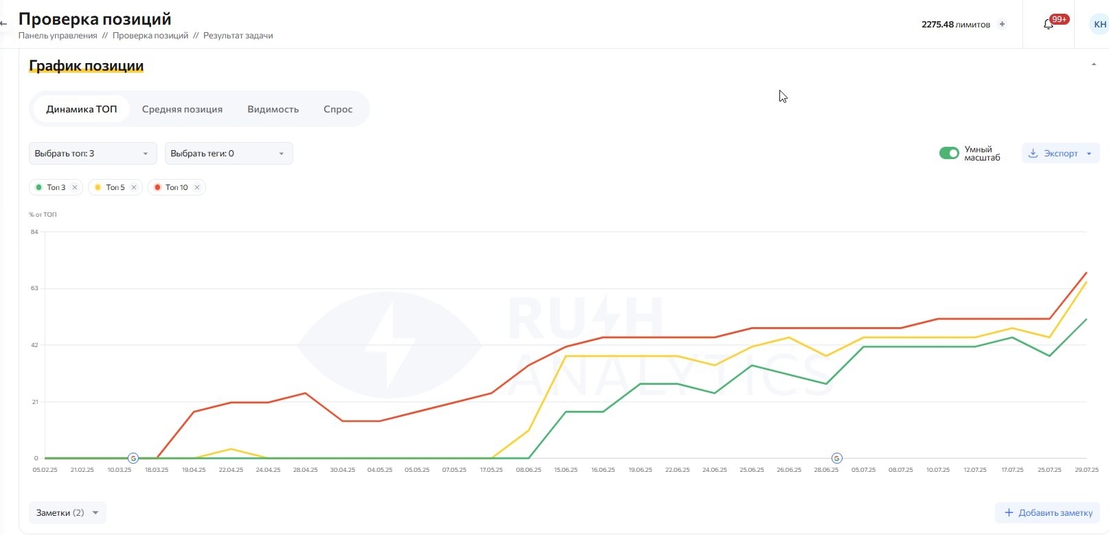Click the 08.06.25 date label
Image resolution: width=1109 pixels, height=535 pixels.
(529, 470)
